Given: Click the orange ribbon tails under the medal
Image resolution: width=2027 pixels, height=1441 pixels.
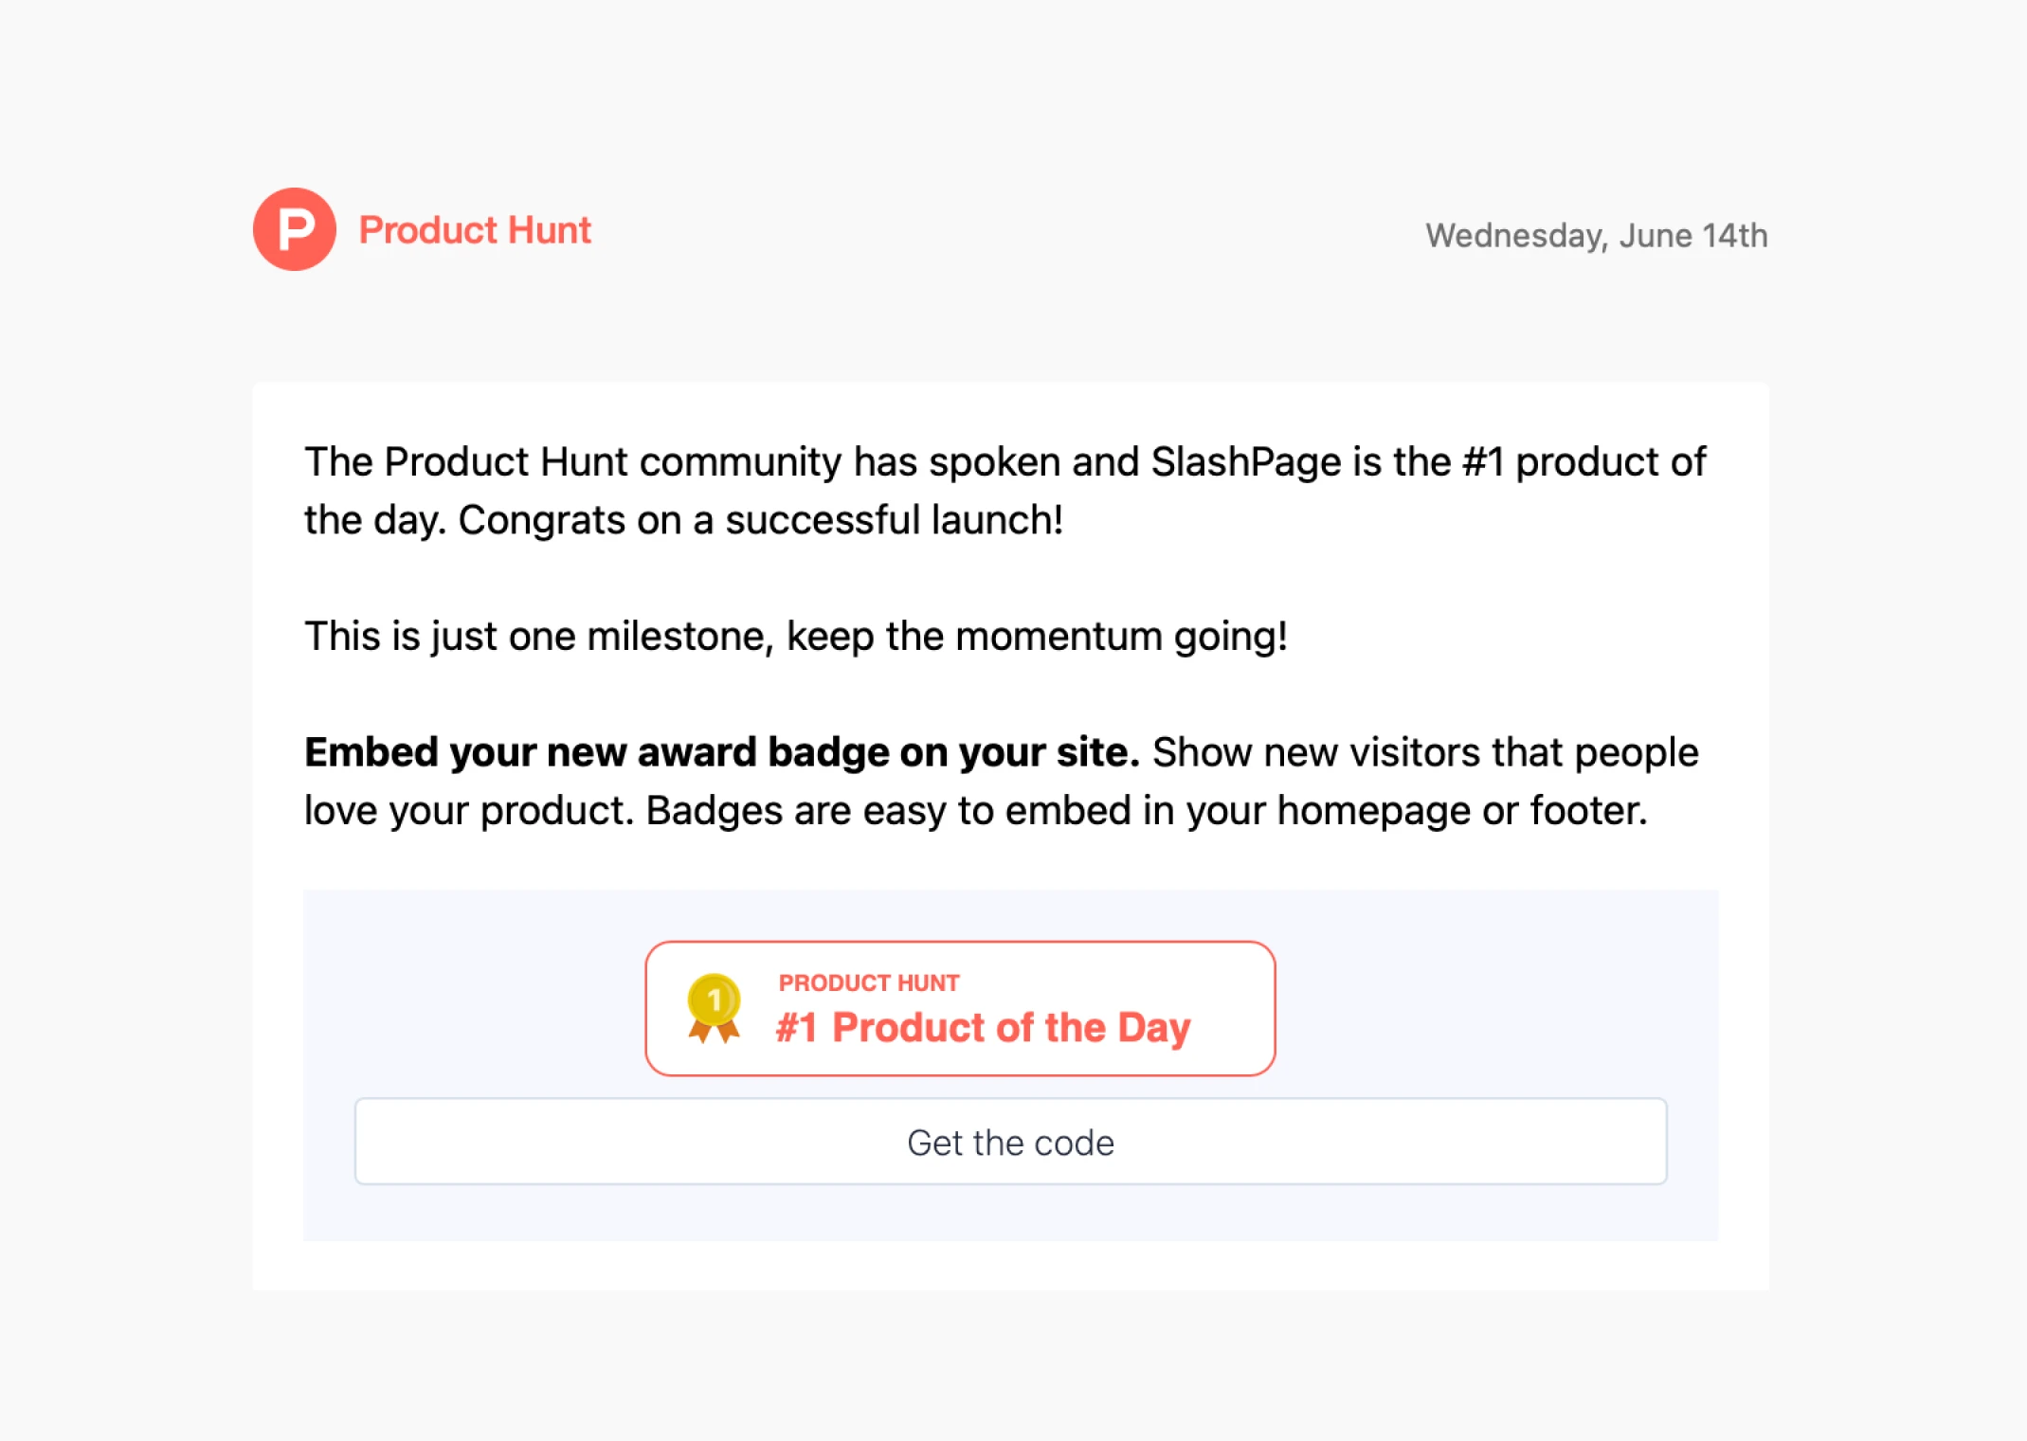Looking at the screenshot, I should pyautogui.click(x=714, y=1031).
